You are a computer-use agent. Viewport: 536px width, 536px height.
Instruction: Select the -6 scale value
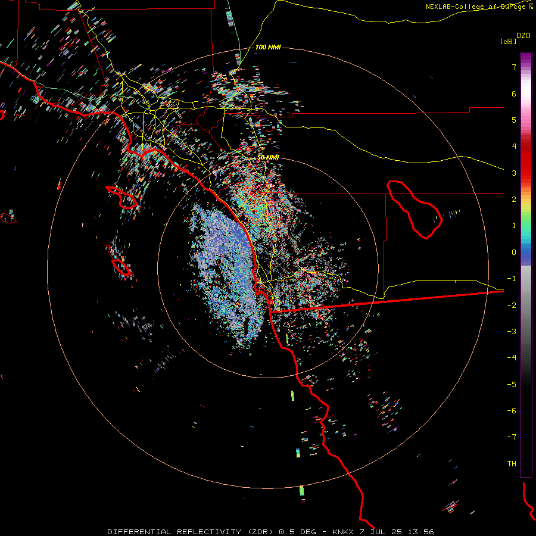tap(512, 411)
